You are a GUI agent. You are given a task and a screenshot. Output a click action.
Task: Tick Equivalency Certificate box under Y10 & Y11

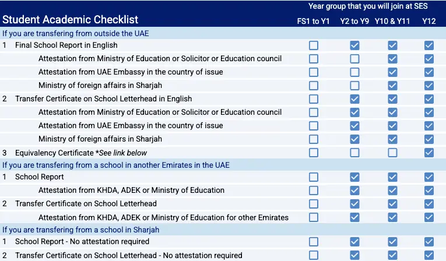tap(392, 153)
